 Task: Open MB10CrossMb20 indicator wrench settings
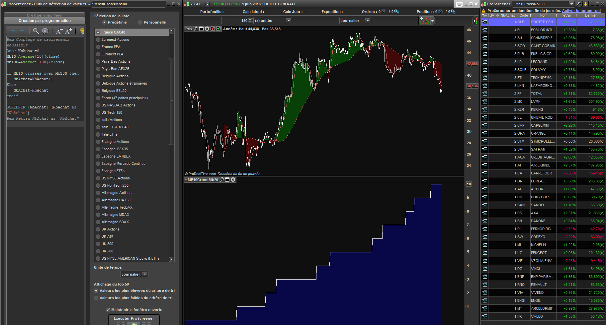click(222, 180)
